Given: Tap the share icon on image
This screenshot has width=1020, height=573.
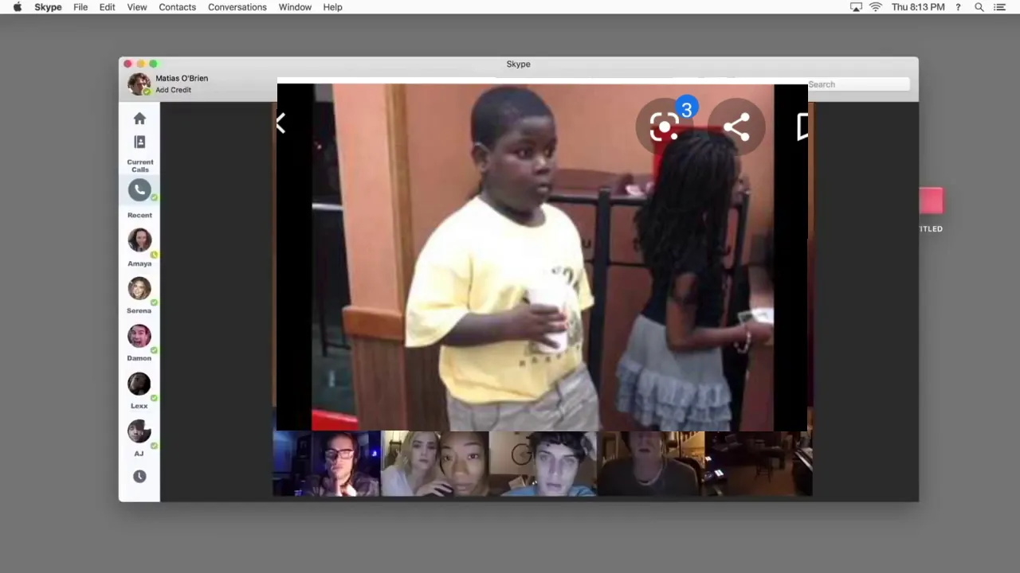Looking at the screenshot, I should click(x=736, y=127).
